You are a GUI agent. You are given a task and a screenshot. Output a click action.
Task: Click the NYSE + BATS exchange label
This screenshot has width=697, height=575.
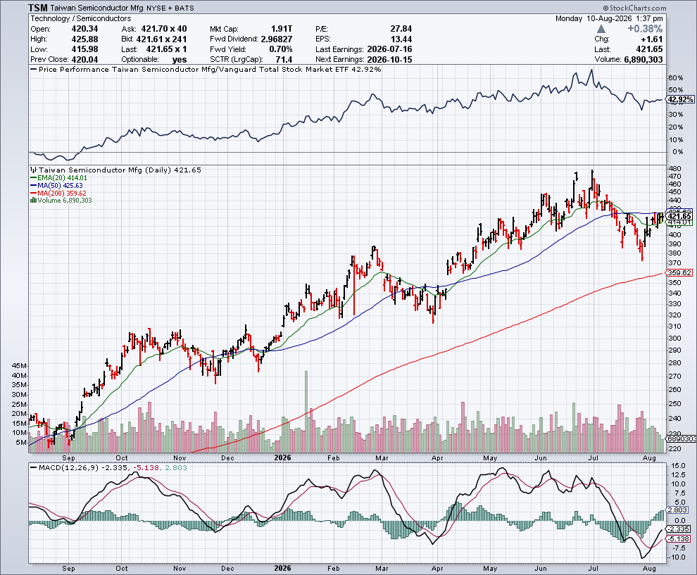(x=170, y=8)
